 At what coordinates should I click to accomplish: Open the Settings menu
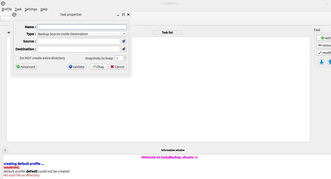coord(31,9)
